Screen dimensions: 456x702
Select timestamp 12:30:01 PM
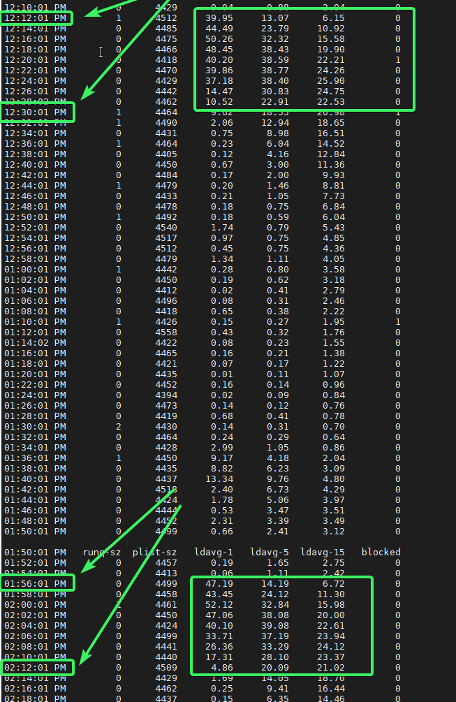pos(35,112)
